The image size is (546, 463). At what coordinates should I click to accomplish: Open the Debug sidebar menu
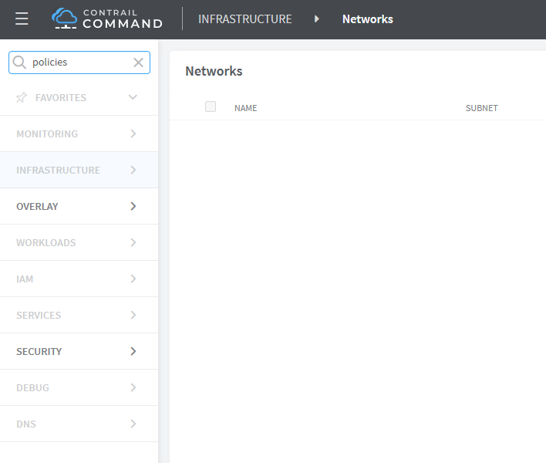point(32,387)
